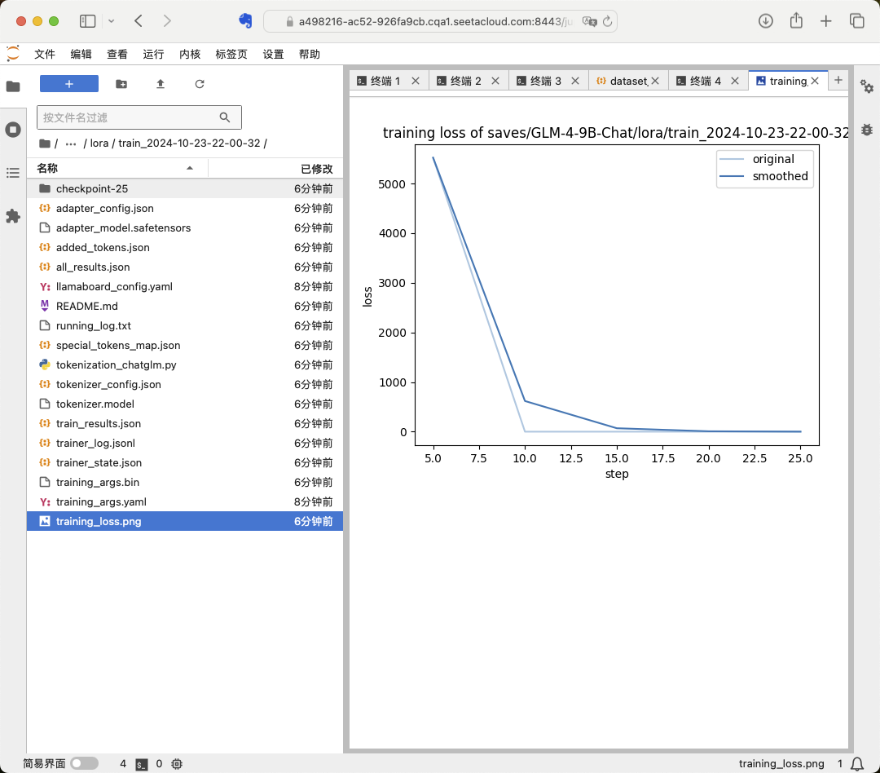880x773 pixels.
Task: Open the extension manager puzzle icon
Action: point(13,216)
